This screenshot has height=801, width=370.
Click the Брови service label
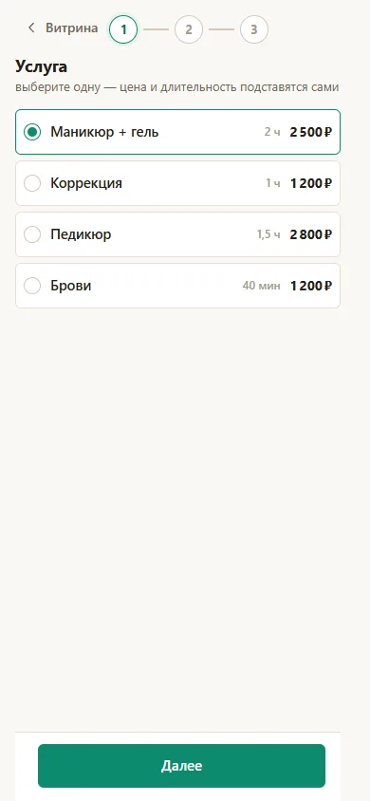[71, 286]
